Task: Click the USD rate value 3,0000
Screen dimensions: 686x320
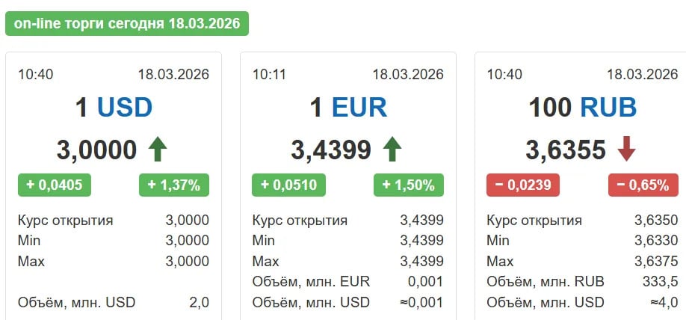Action: [x=97, y=150]
